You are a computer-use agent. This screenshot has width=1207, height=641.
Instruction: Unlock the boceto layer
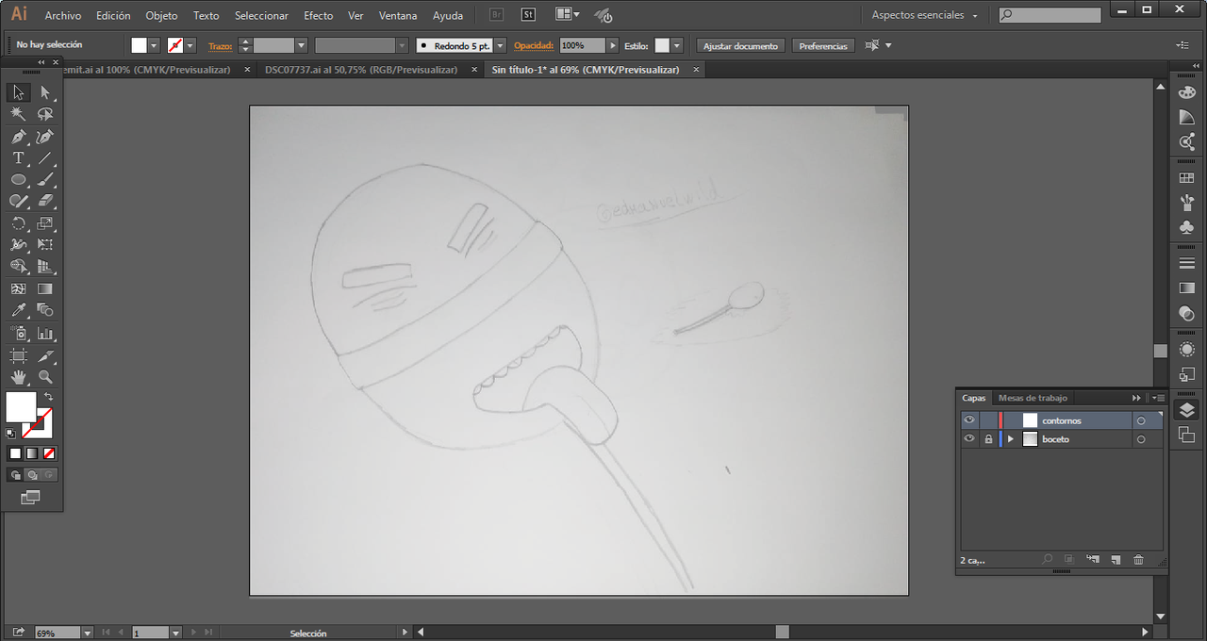coord(988,439)
